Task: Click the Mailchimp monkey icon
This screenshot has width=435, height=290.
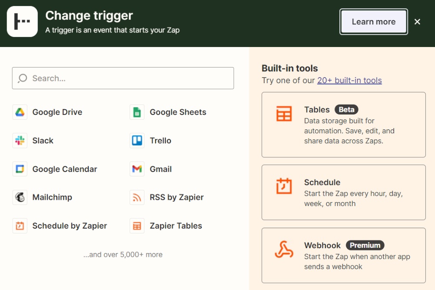Action: coord(20,197)
